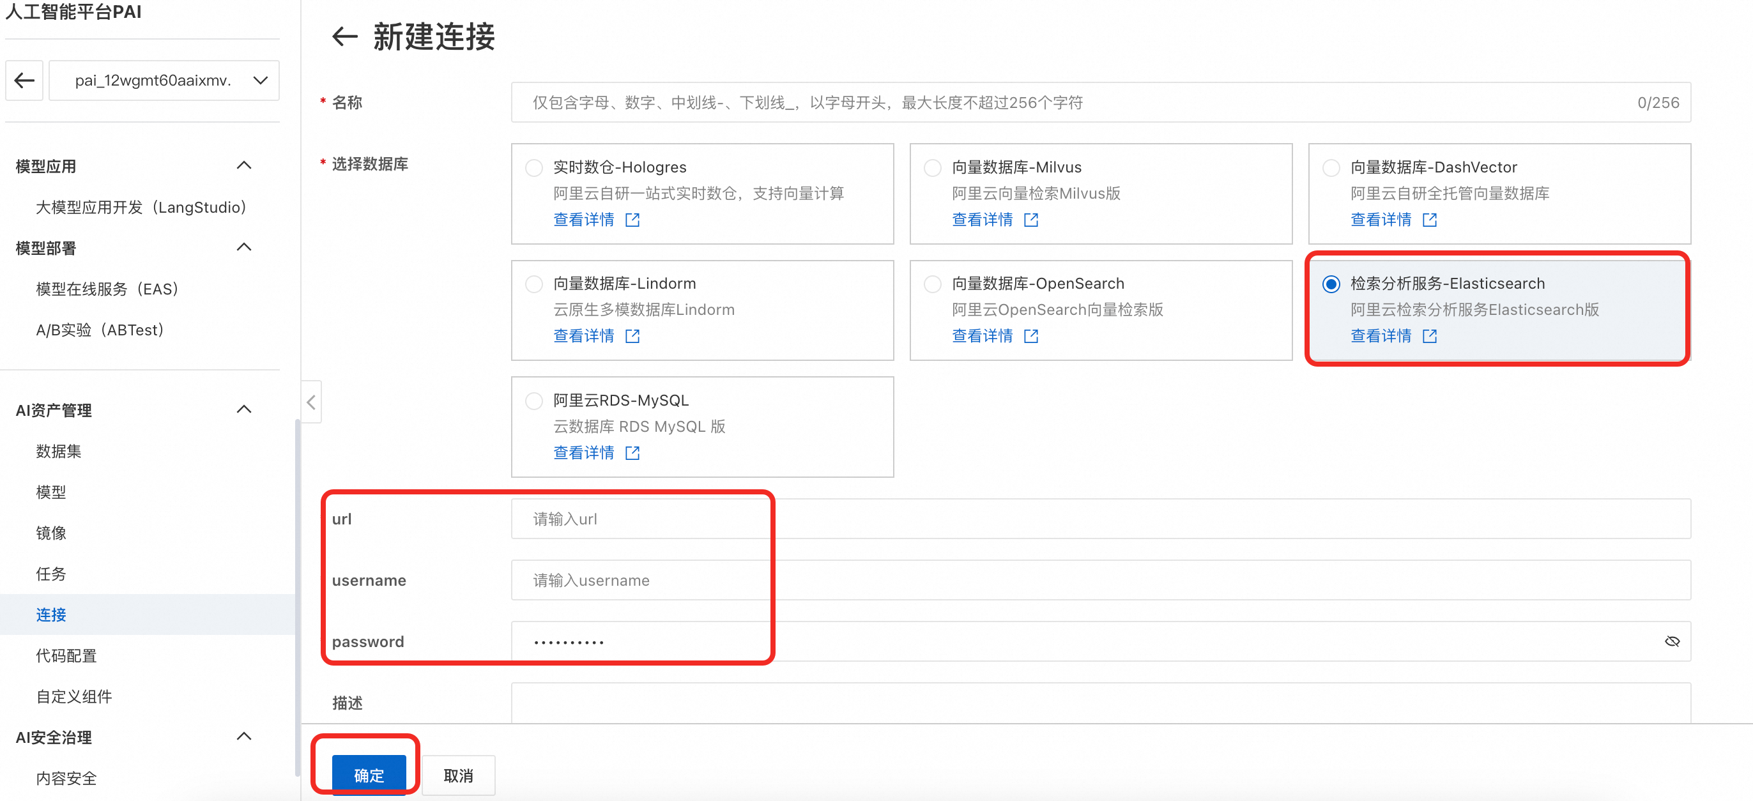1753x801 pixels.
Task: Go to 任务 in sidebar
Action: 51,574
